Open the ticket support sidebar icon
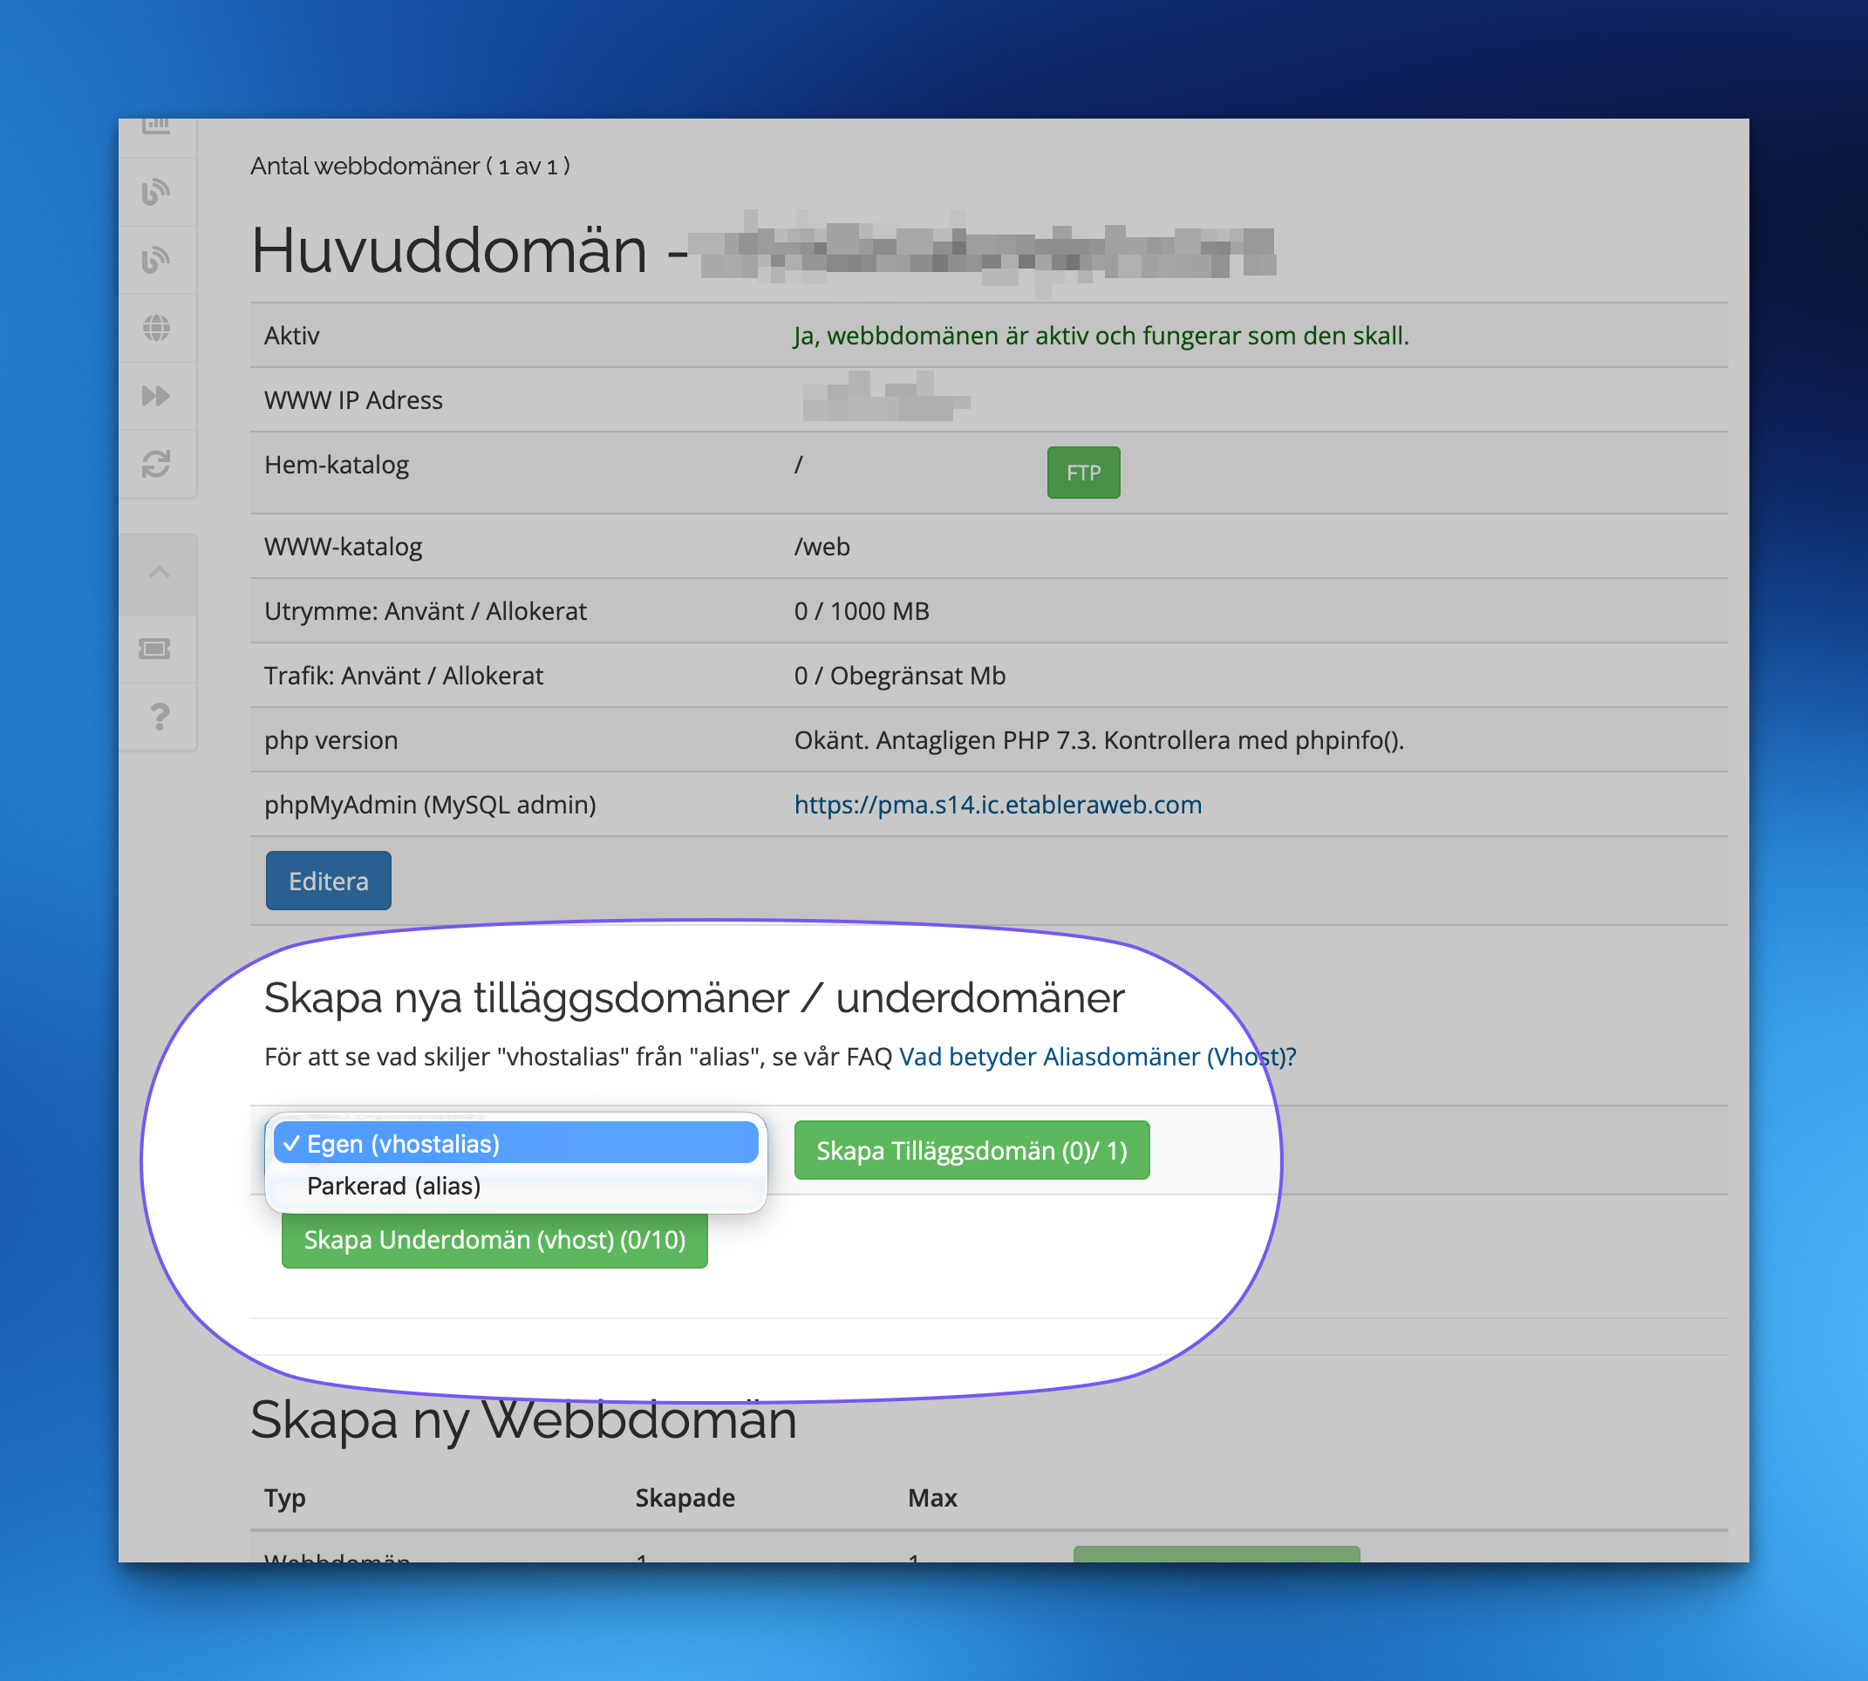This screenshot has width=1868, height=1681. click(x=155, y=650)
